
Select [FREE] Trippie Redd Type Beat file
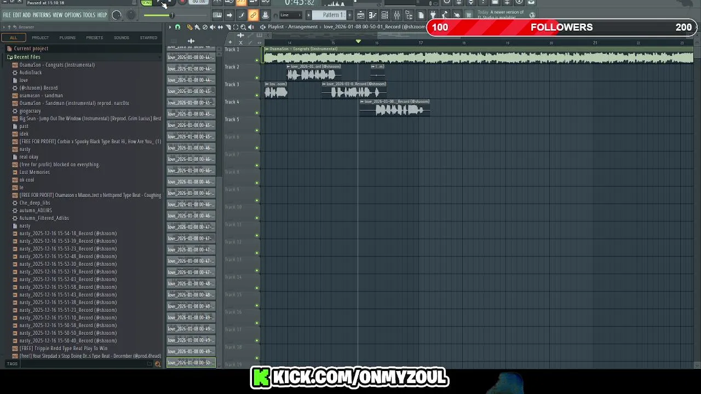(x=63, y=349)
